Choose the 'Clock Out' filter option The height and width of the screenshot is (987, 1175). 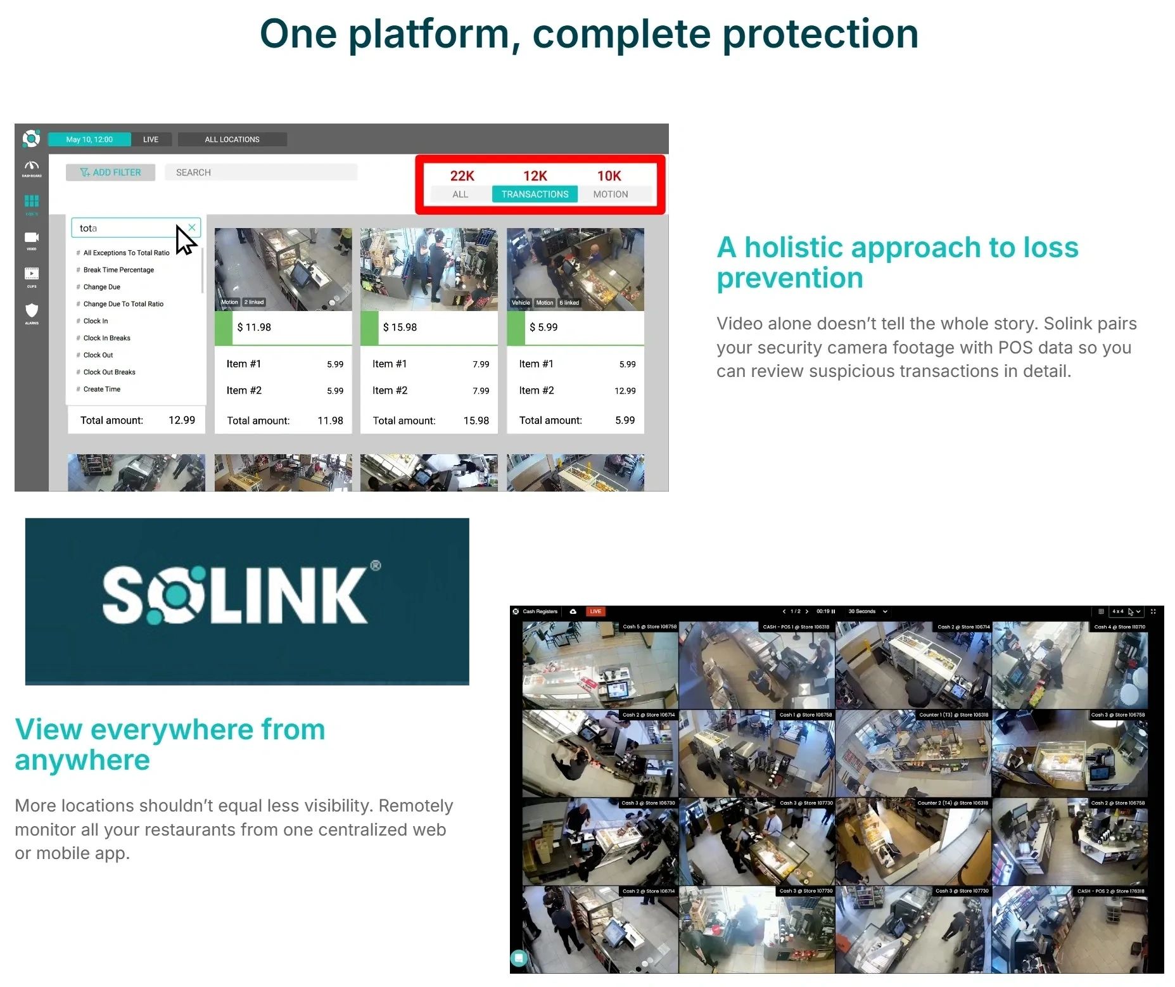tap(98, 355)
